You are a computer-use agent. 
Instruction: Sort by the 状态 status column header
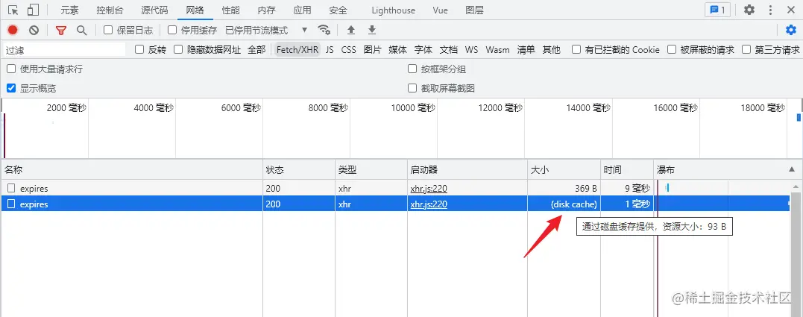[299, 169]
